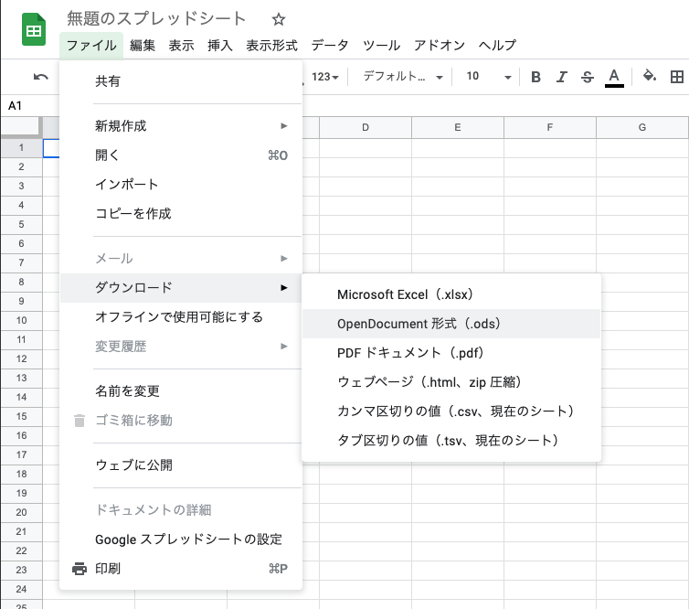Open the ファイル menu
Viewport: 689px width, 609px height.
tap(91, 46)
